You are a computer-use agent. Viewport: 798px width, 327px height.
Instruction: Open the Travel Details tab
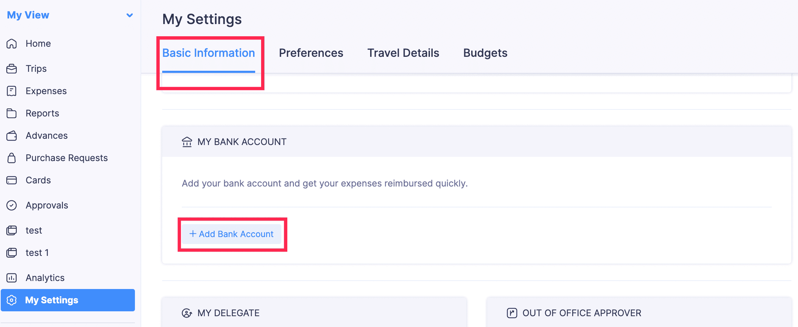403,53
